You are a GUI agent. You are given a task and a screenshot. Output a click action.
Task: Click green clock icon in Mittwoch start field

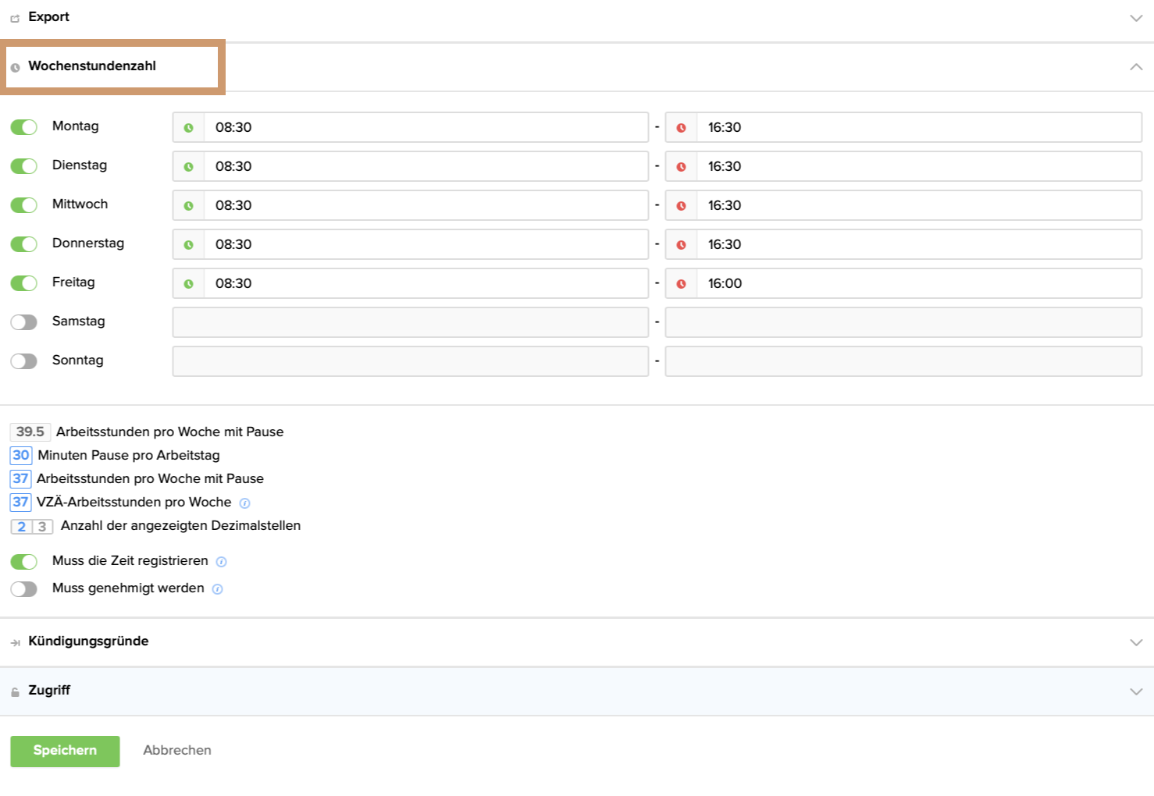click(x=188, y=206)
